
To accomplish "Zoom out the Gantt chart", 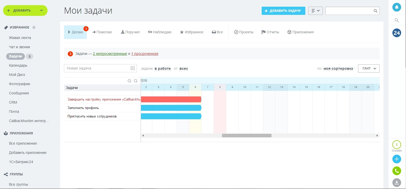I will [x=136, y=81].
